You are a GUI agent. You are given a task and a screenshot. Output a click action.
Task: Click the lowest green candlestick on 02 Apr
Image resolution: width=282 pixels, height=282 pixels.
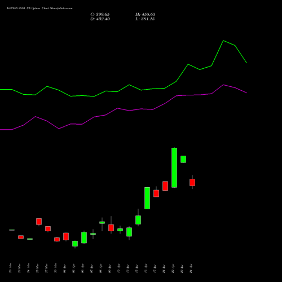click(75, 244)
